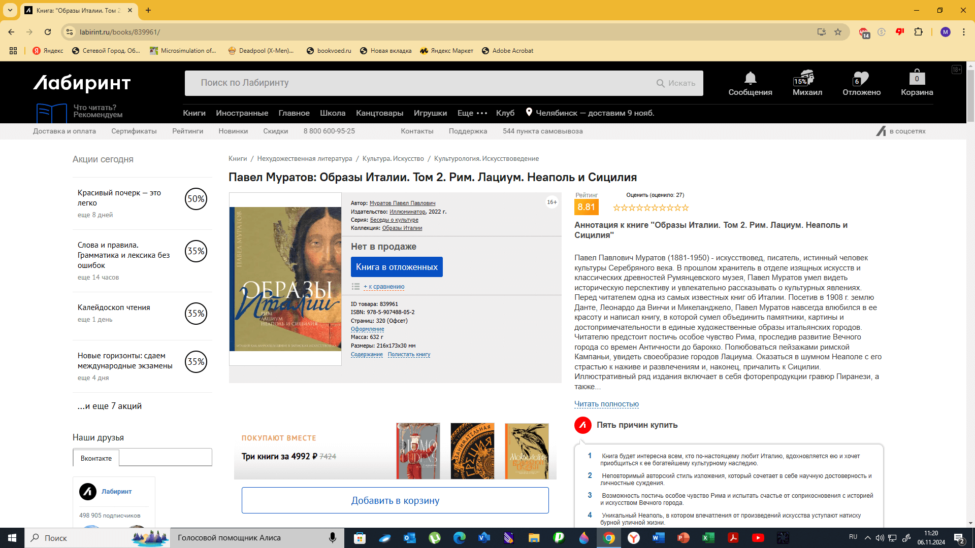Open the Chrome three-dot menu
The width and height of the screenshot is (975, 548).
point(964,32)
